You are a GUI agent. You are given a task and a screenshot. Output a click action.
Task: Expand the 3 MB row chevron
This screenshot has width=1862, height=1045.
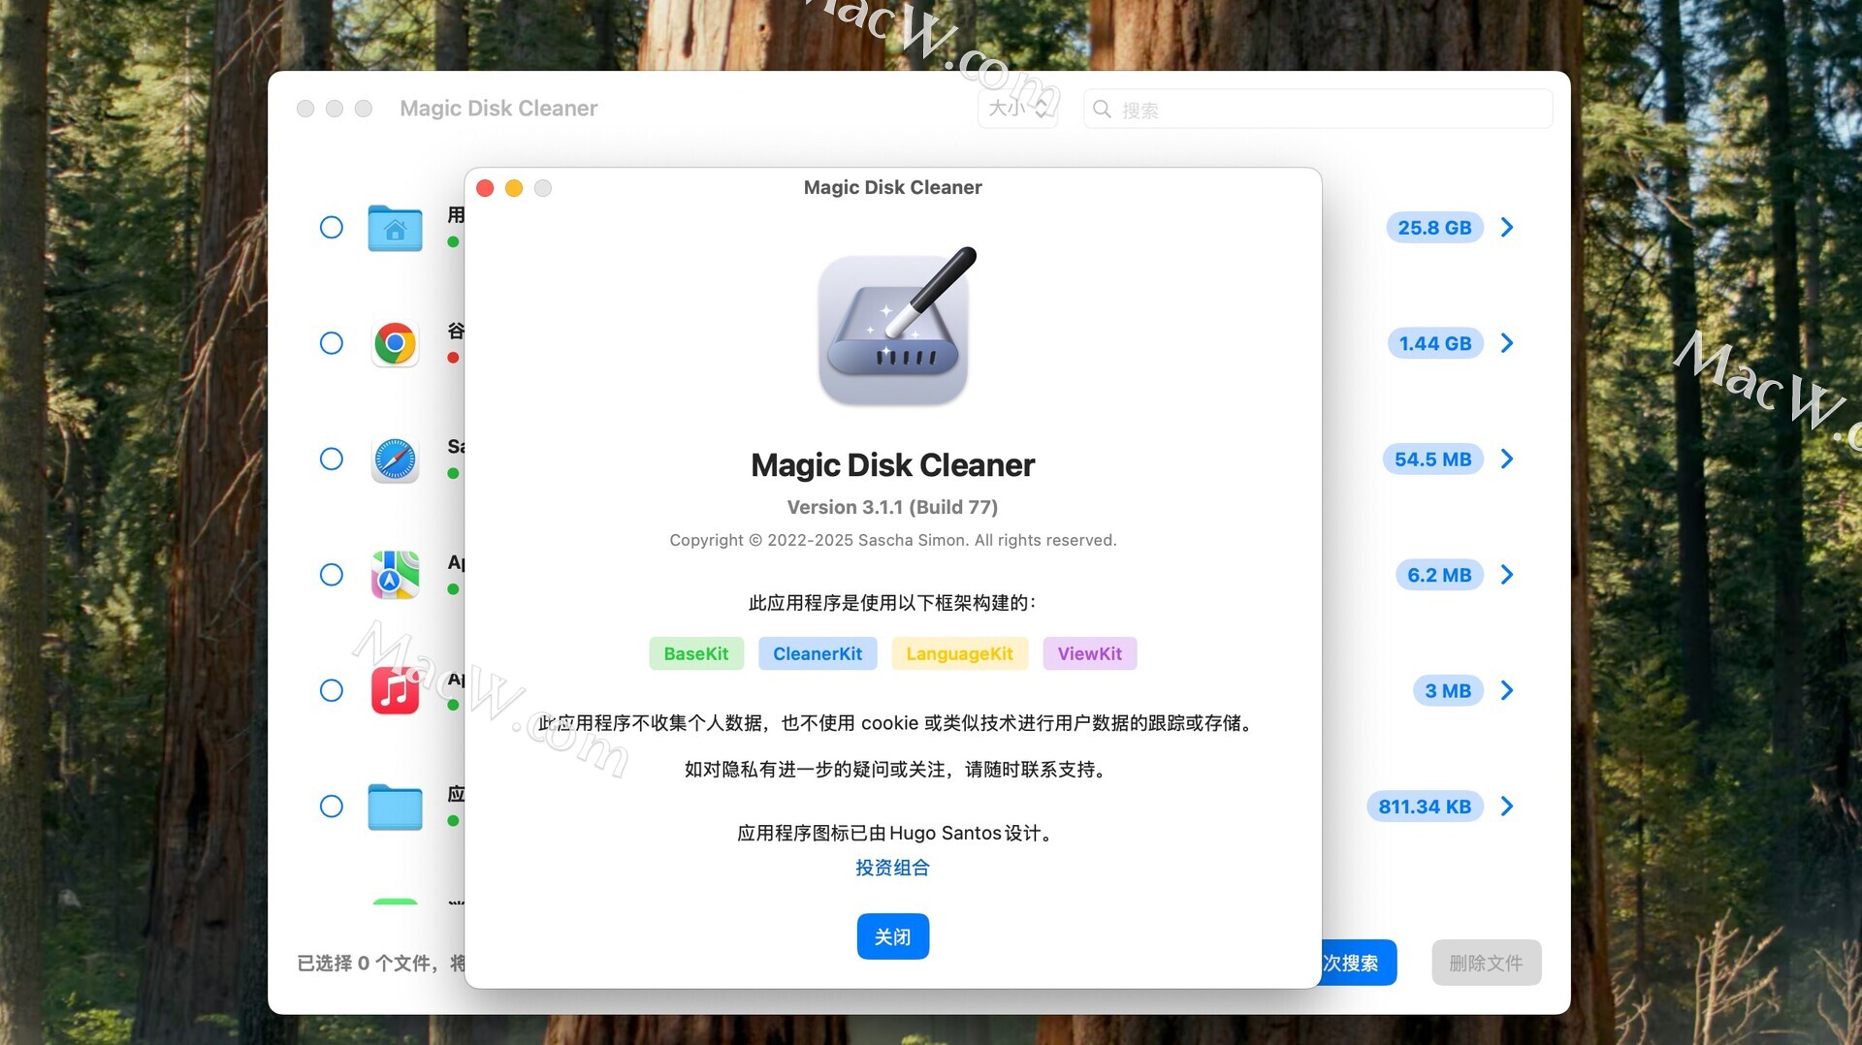click(x=1507, y=690)
